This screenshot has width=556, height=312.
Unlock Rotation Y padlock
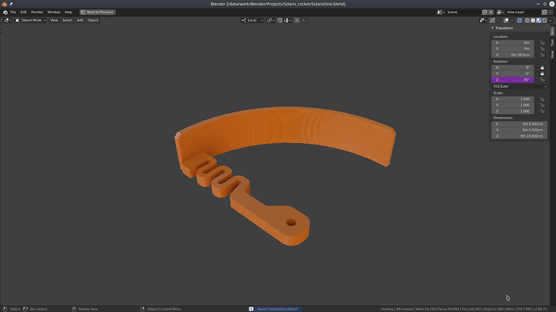(x=542, y=73)
